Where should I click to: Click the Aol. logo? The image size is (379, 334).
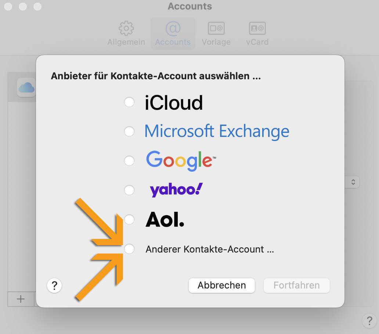pyautogui.click(x=165, y=219)
